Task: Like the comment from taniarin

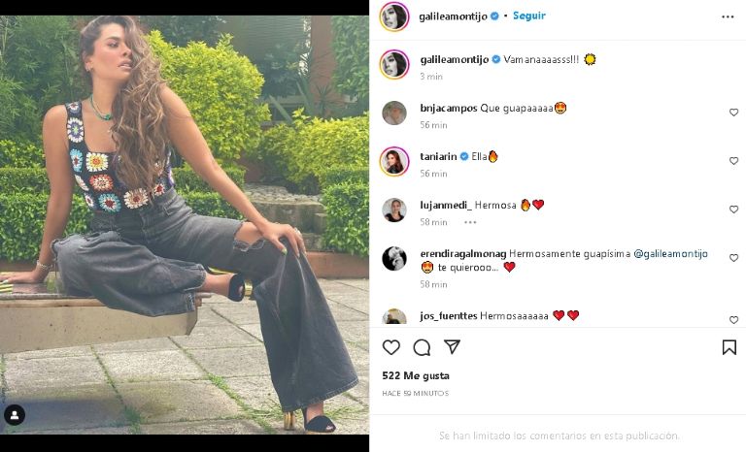Action: [733, 161]
